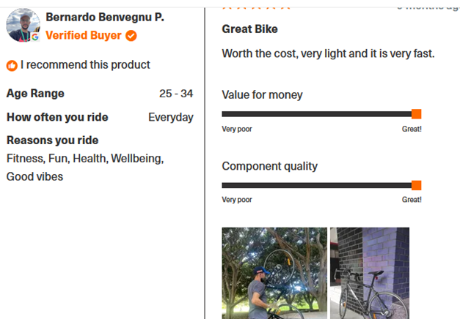Click the Component quality slider handle

417,185
